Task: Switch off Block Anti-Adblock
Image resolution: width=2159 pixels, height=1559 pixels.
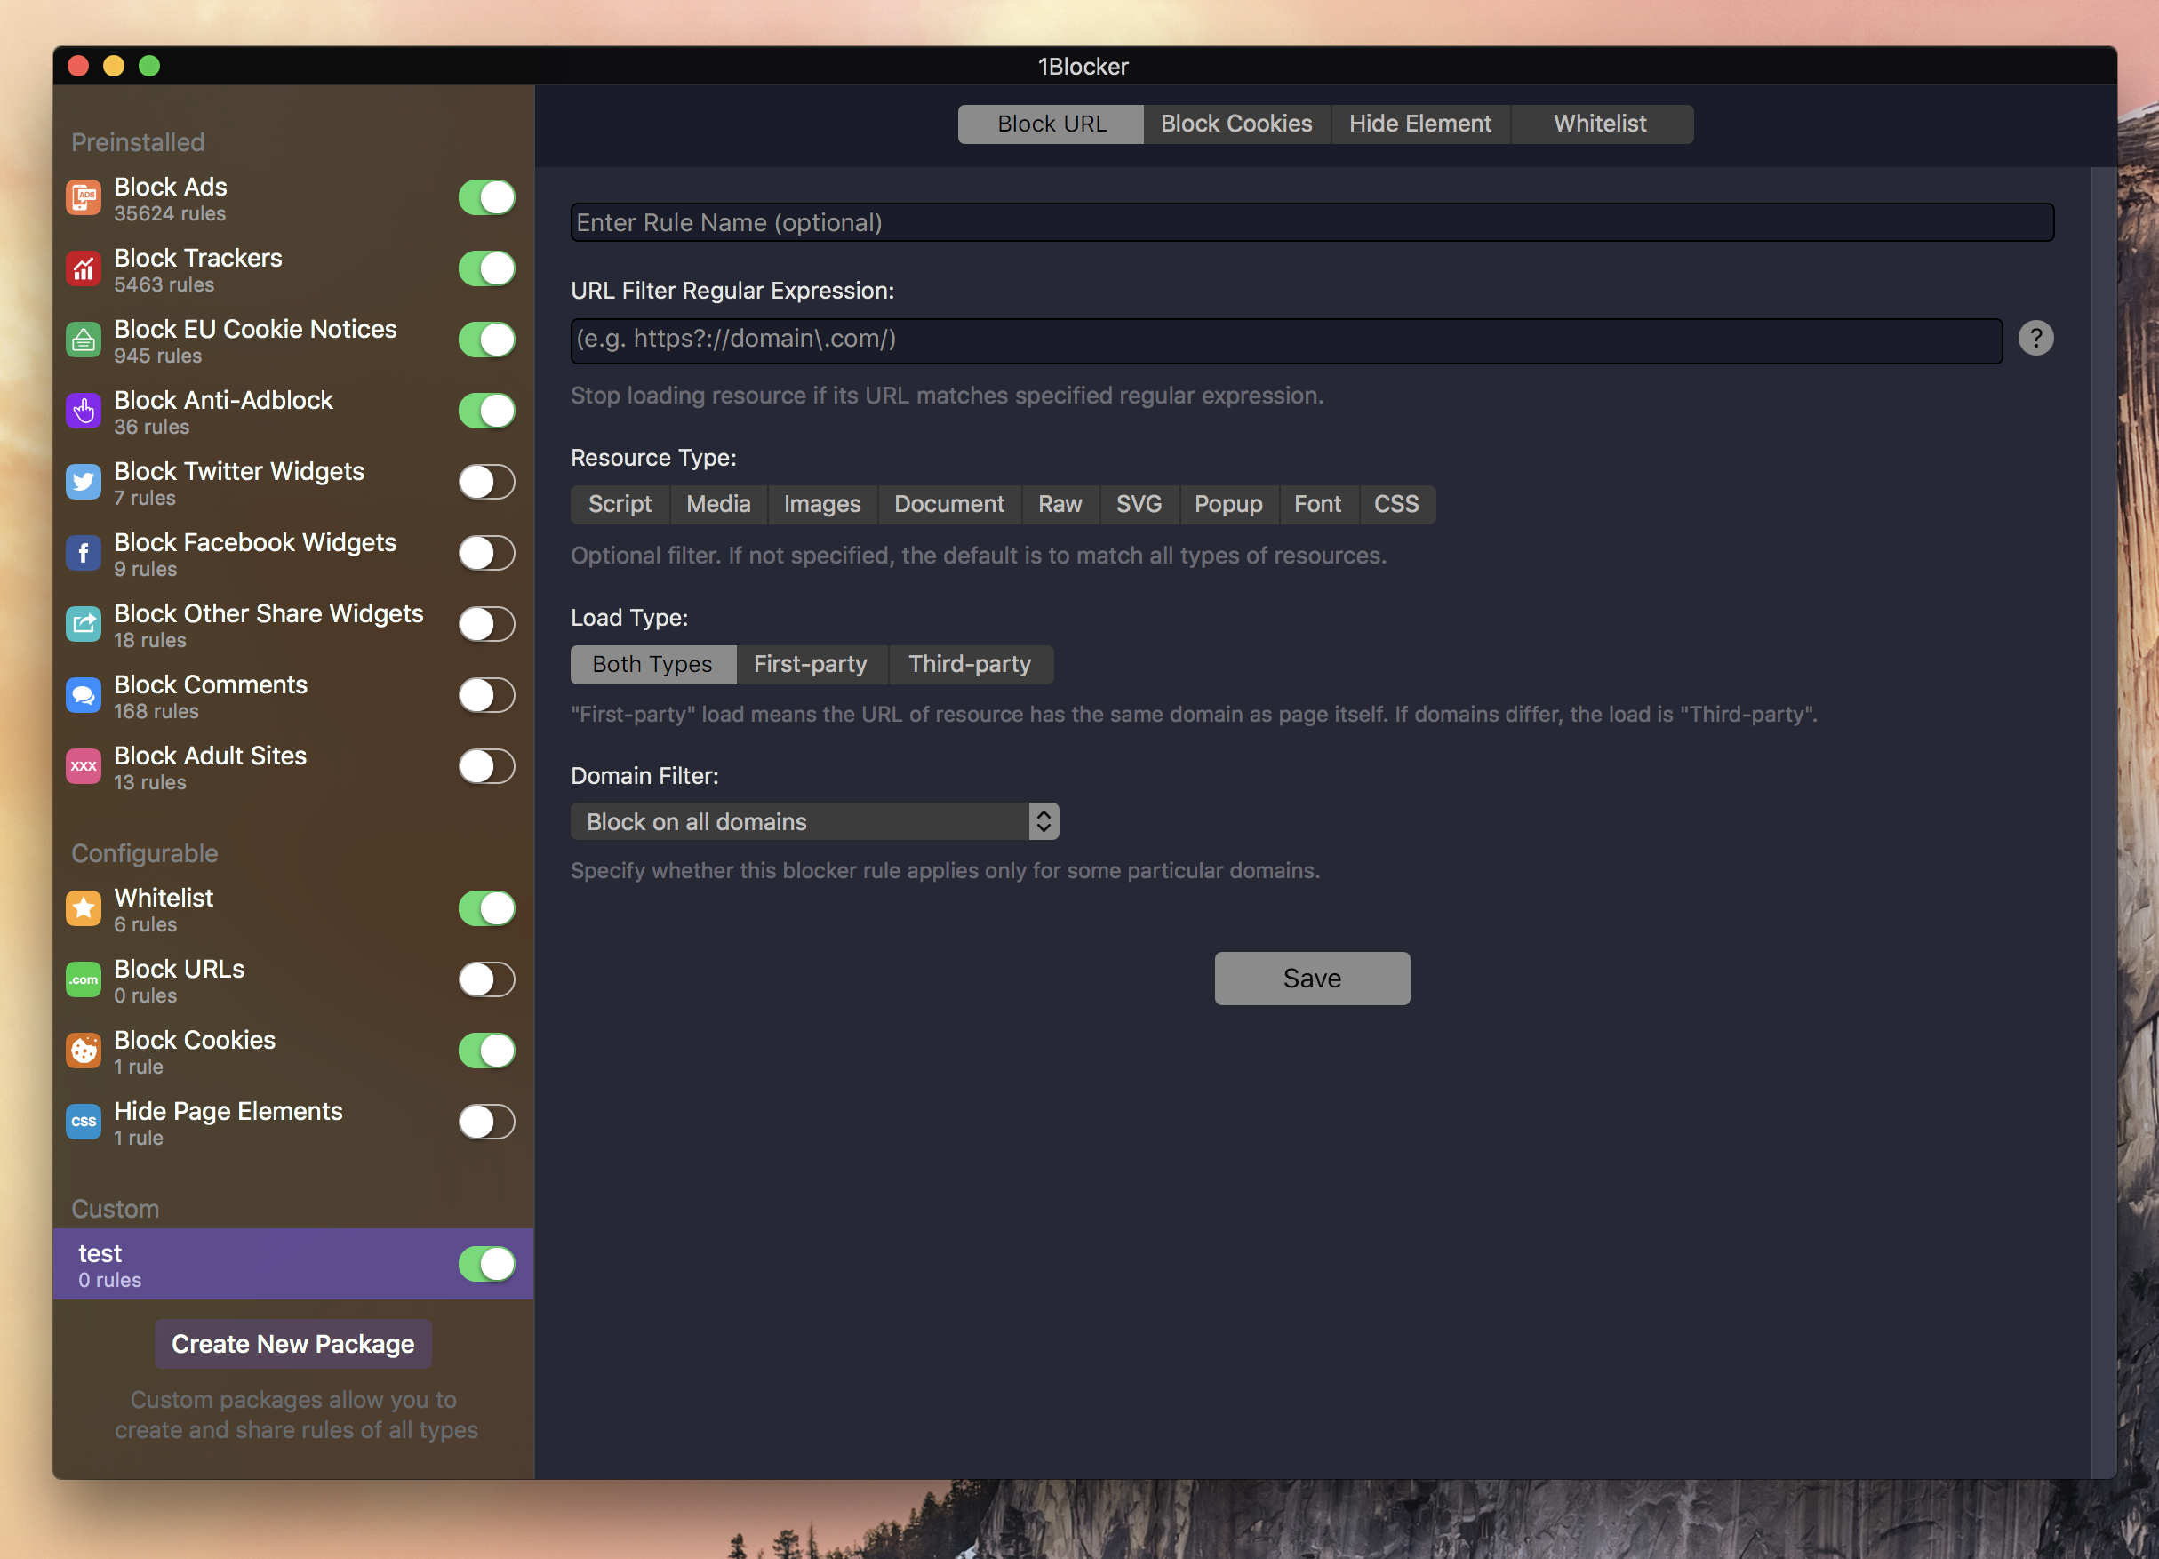Action: coord(486,412)
